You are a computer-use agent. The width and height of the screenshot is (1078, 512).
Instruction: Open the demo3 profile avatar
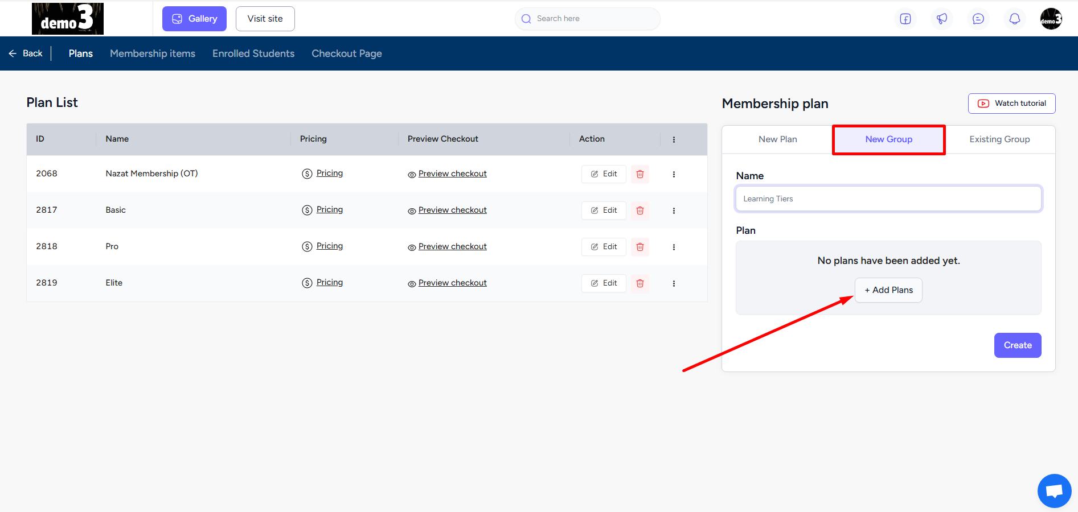(x=1051, y=19)
